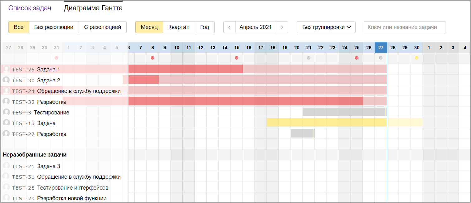Switch scale to "Квартал"
471x203 pixels.
coord(179,27)
